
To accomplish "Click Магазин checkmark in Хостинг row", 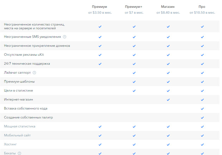I will 168,144.
